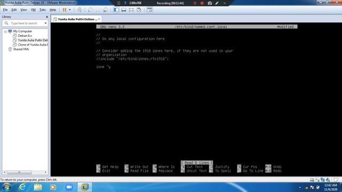
Task: Click the //include zones.rfc1918 line
Action: point(133,59)
